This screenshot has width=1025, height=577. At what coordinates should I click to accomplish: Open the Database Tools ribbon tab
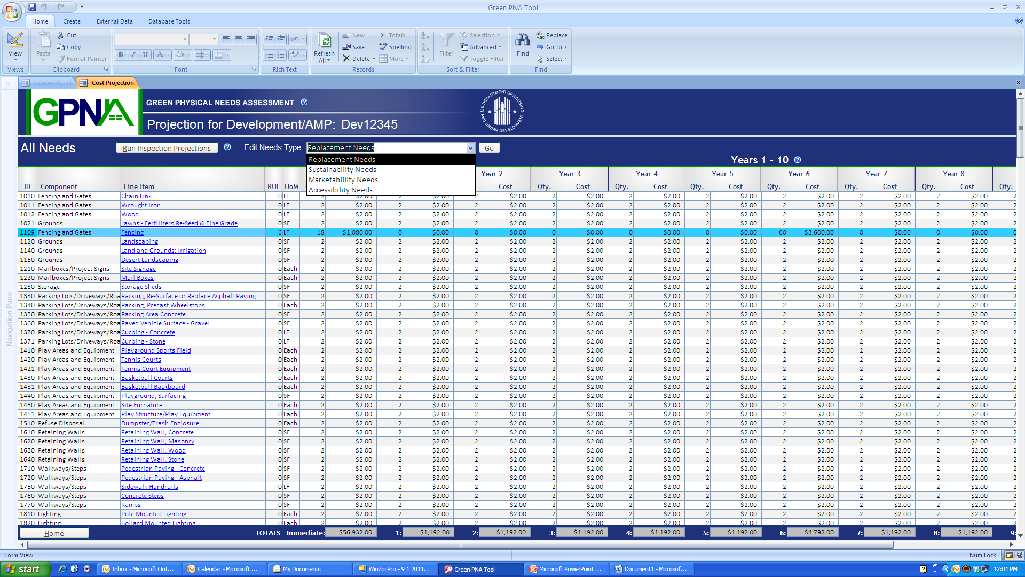tap(169, 21)
